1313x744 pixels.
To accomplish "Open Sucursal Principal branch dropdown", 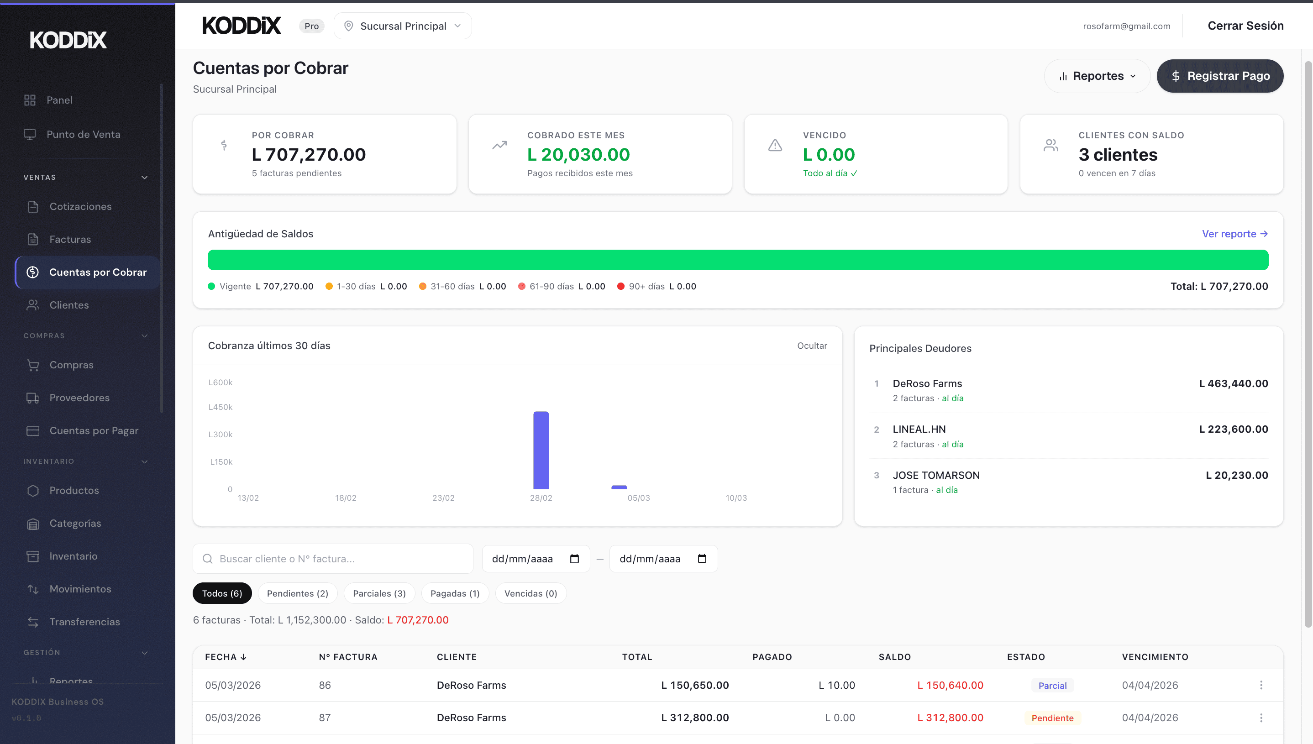I will tap(402, 26).
